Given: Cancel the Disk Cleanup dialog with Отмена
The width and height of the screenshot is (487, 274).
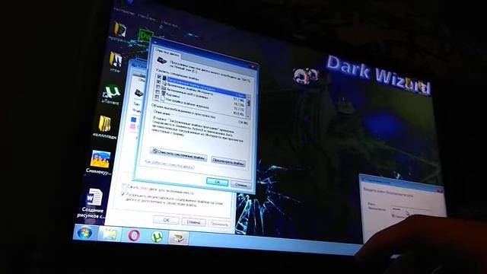Looking at the screenshot, I should (x=240, y=184).
